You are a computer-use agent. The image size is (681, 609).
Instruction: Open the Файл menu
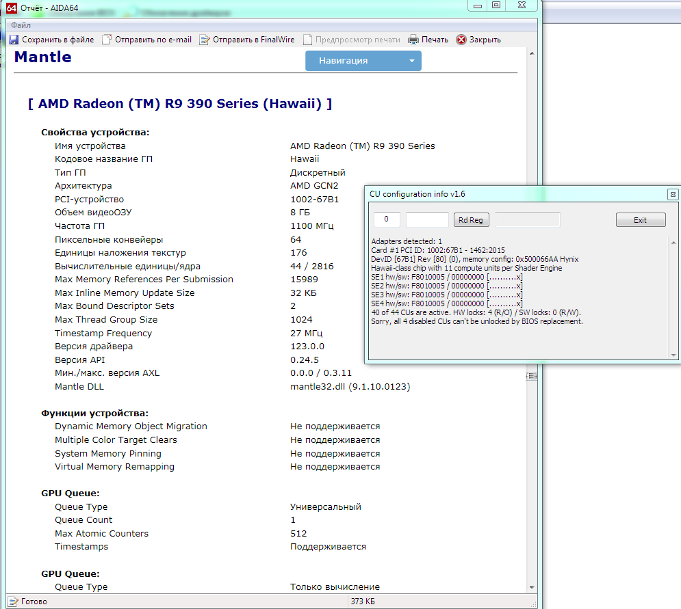click(21, 25)
